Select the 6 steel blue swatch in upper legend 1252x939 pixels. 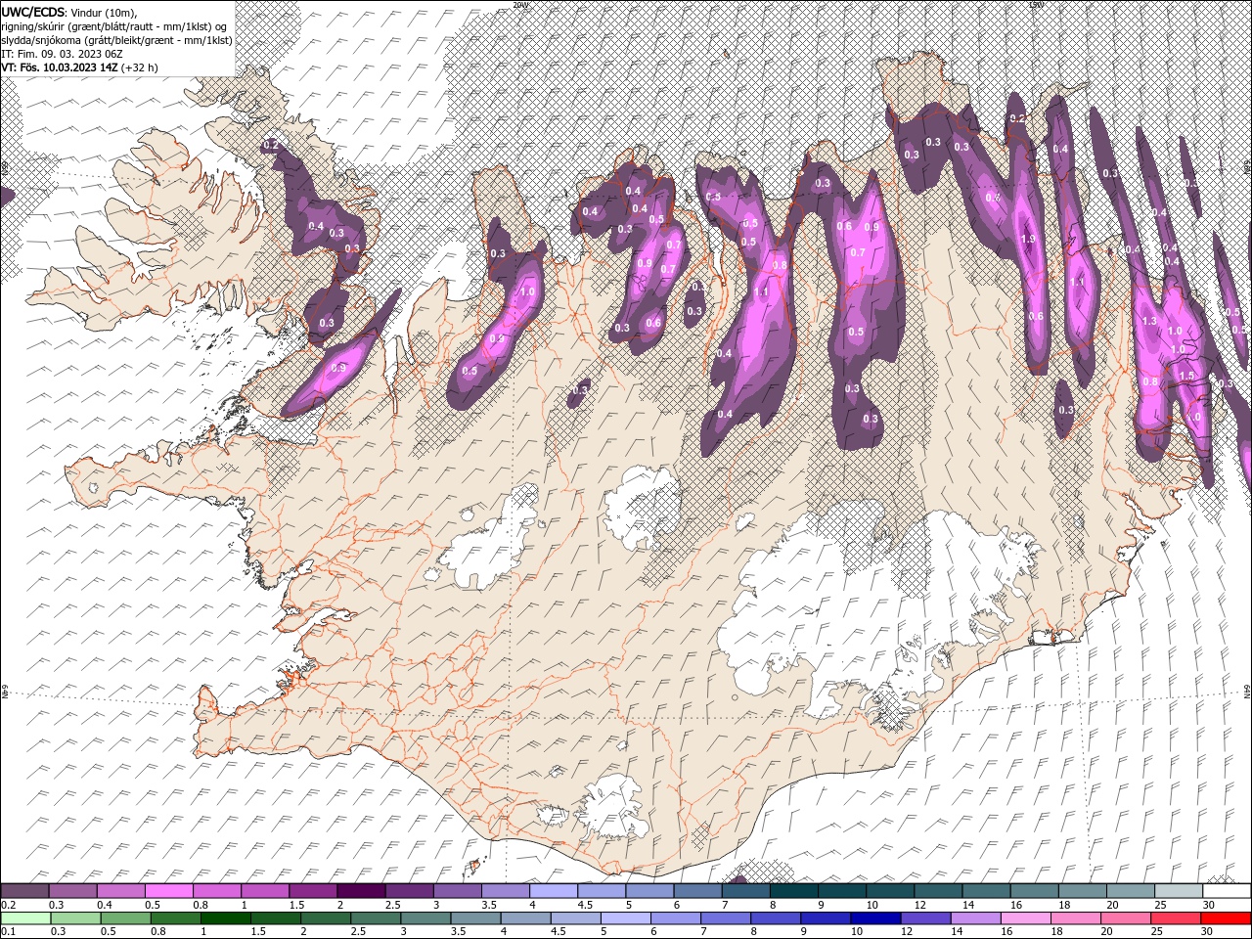click(696, 891)
